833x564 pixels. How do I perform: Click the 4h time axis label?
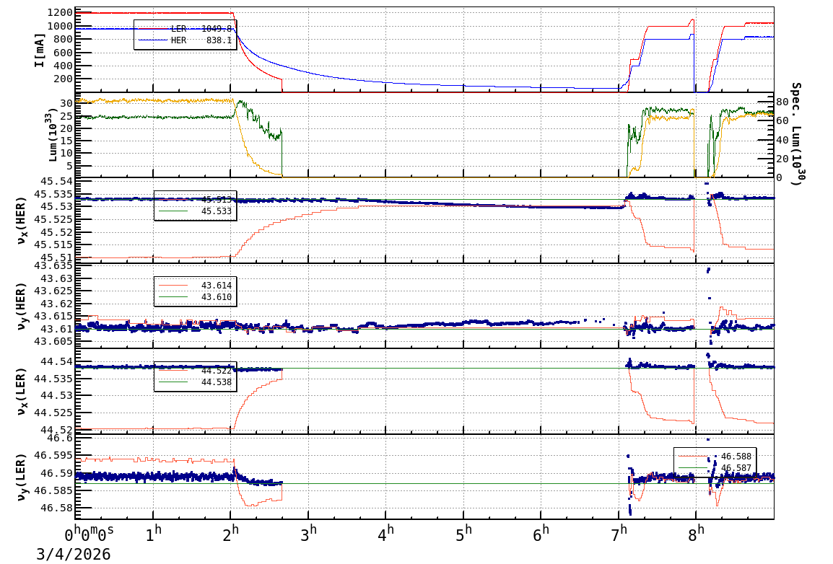[386, 534]
